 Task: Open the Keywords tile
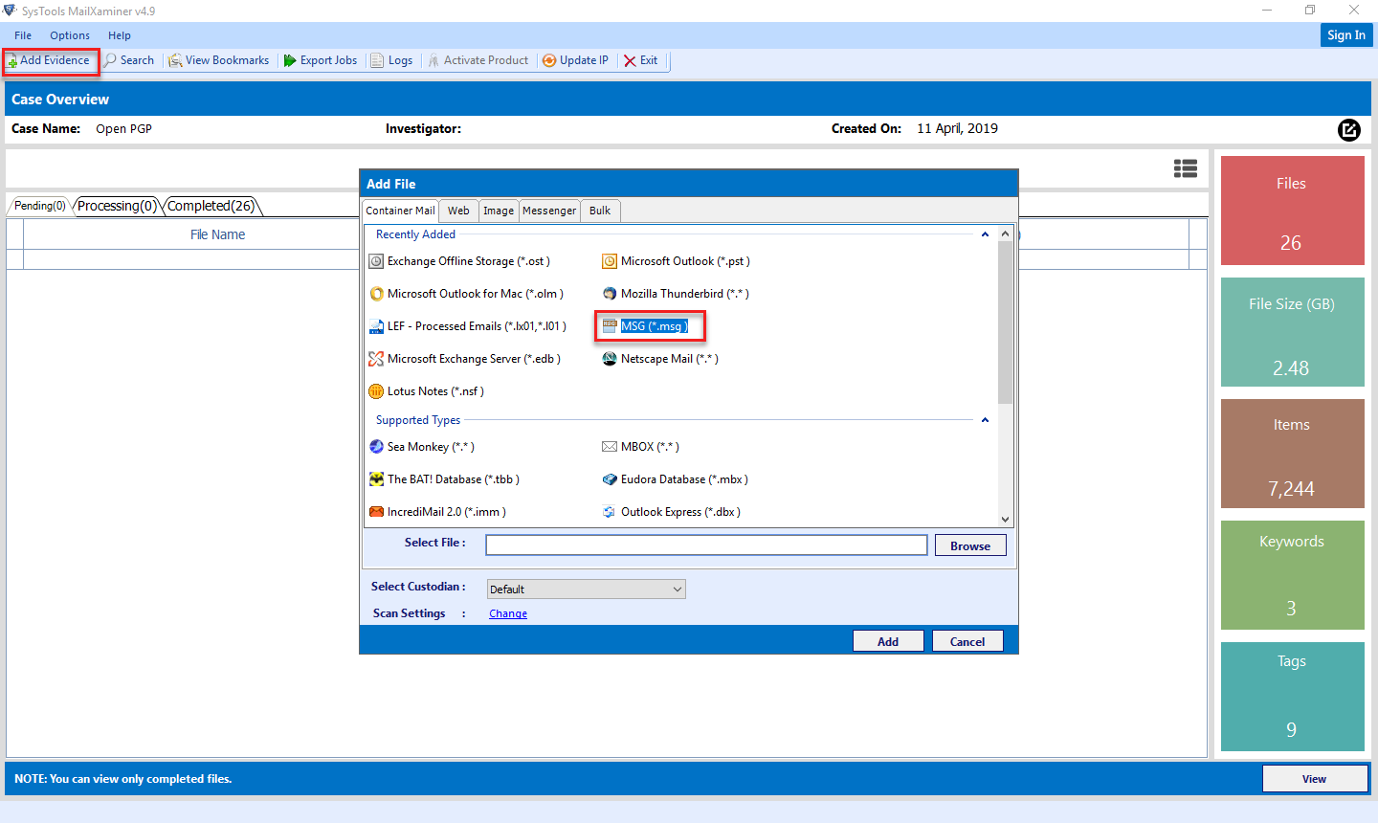[x=1293, y=575]
